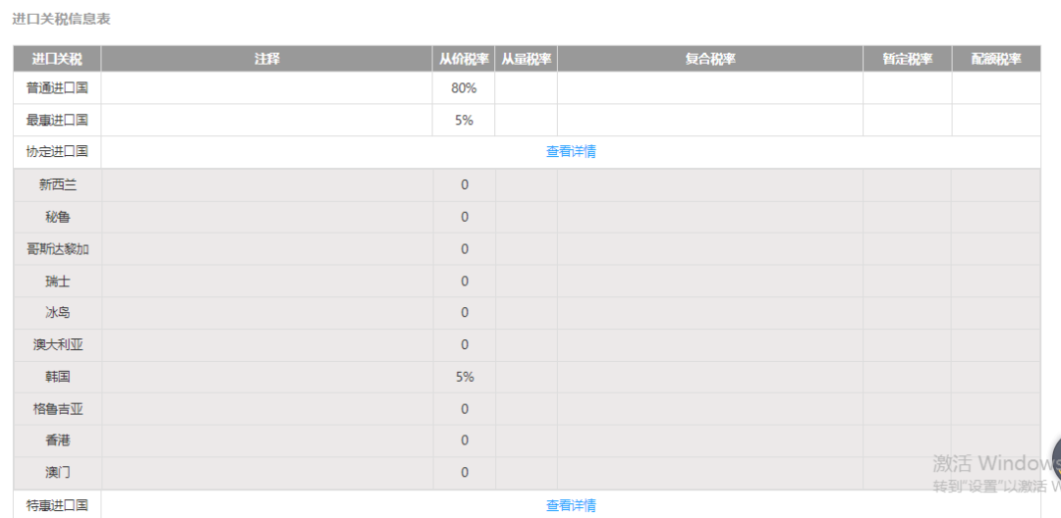Click the 0 rate in 格鲁吉亚 row
The height and width of the screenshot is (518, 1061).
(464, 408)
